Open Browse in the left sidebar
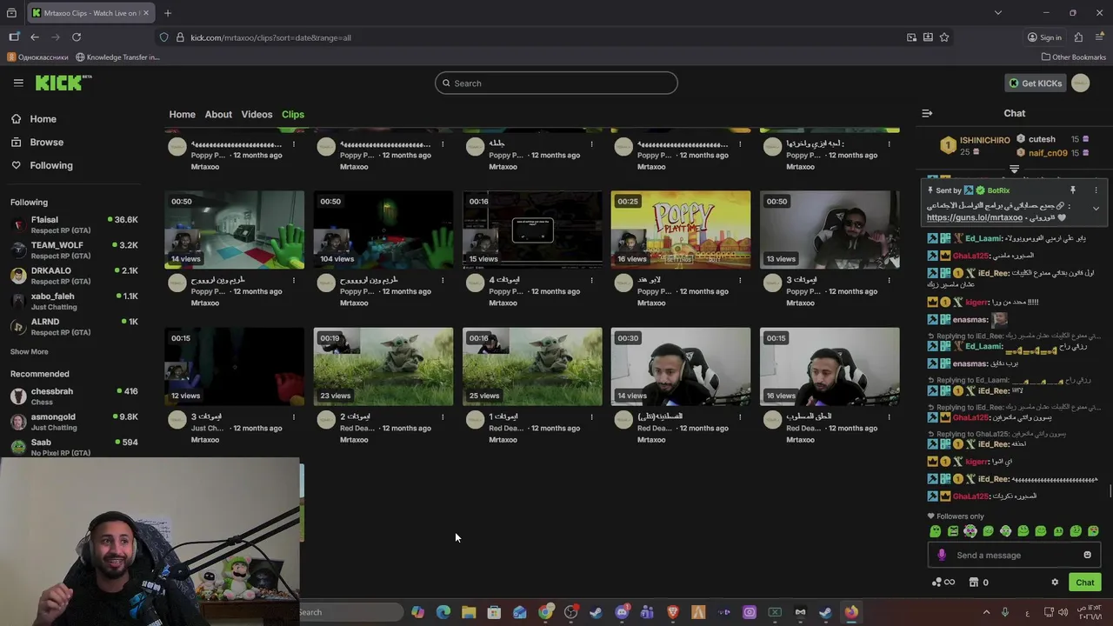 46,142
